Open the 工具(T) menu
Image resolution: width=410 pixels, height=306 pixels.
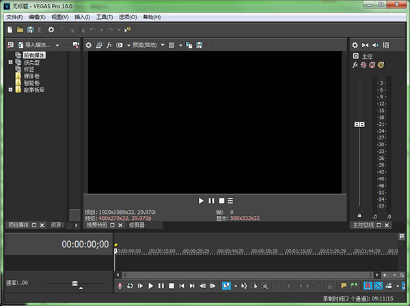[x=105, y=17]
